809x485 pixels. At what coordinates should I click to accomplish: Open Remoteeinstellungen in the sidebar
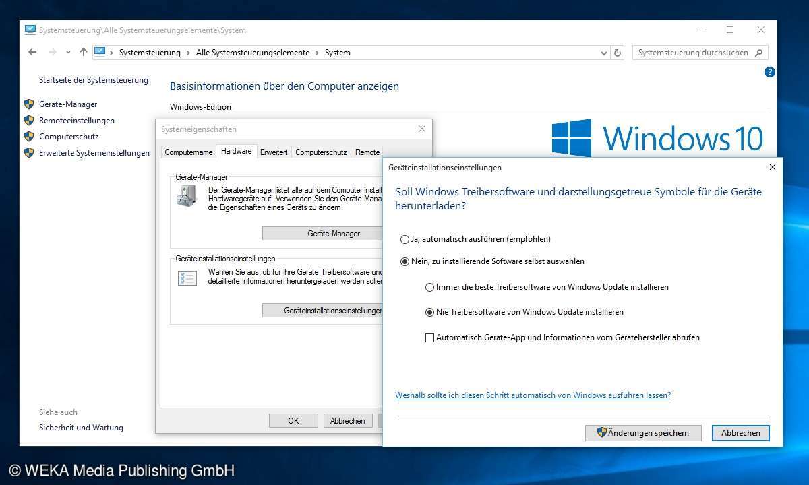pyautogui.click(x=77, y=121)
